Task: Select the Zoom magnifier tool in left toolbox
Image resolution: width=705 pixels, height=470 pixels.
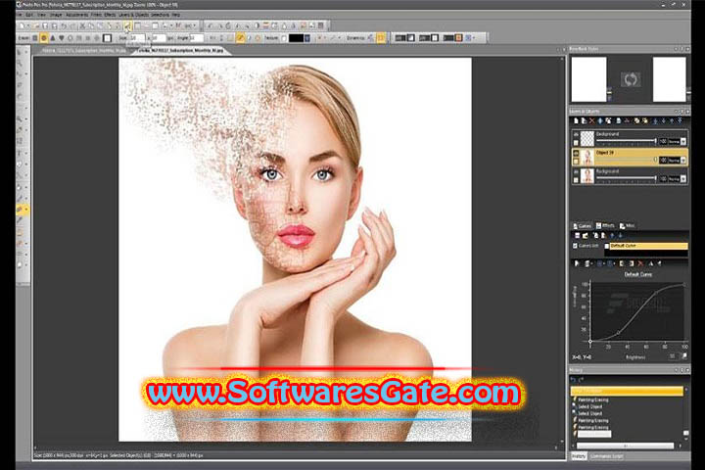Action: pyautogui.click(x=20, y=64)
